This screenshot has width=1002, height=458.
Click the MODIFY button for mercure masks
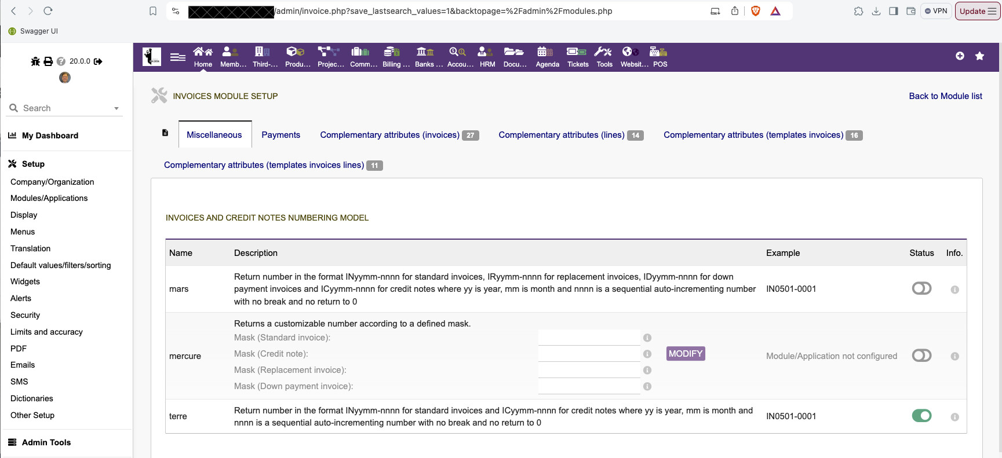pyautogui.click(x=686, y=354)
